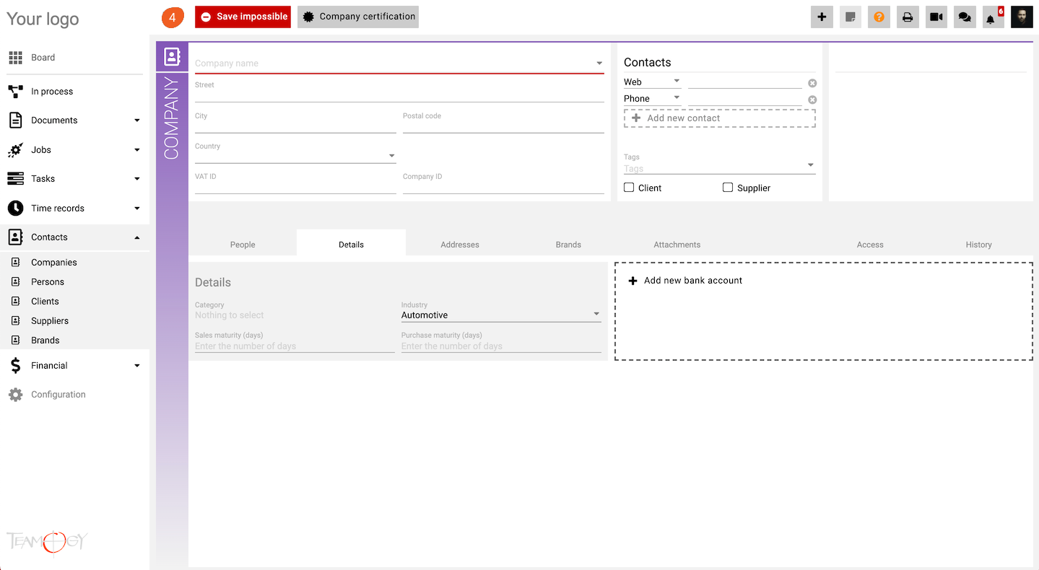Click the Postal code input field
The image size is (1039, 570).
click(503, 126)
